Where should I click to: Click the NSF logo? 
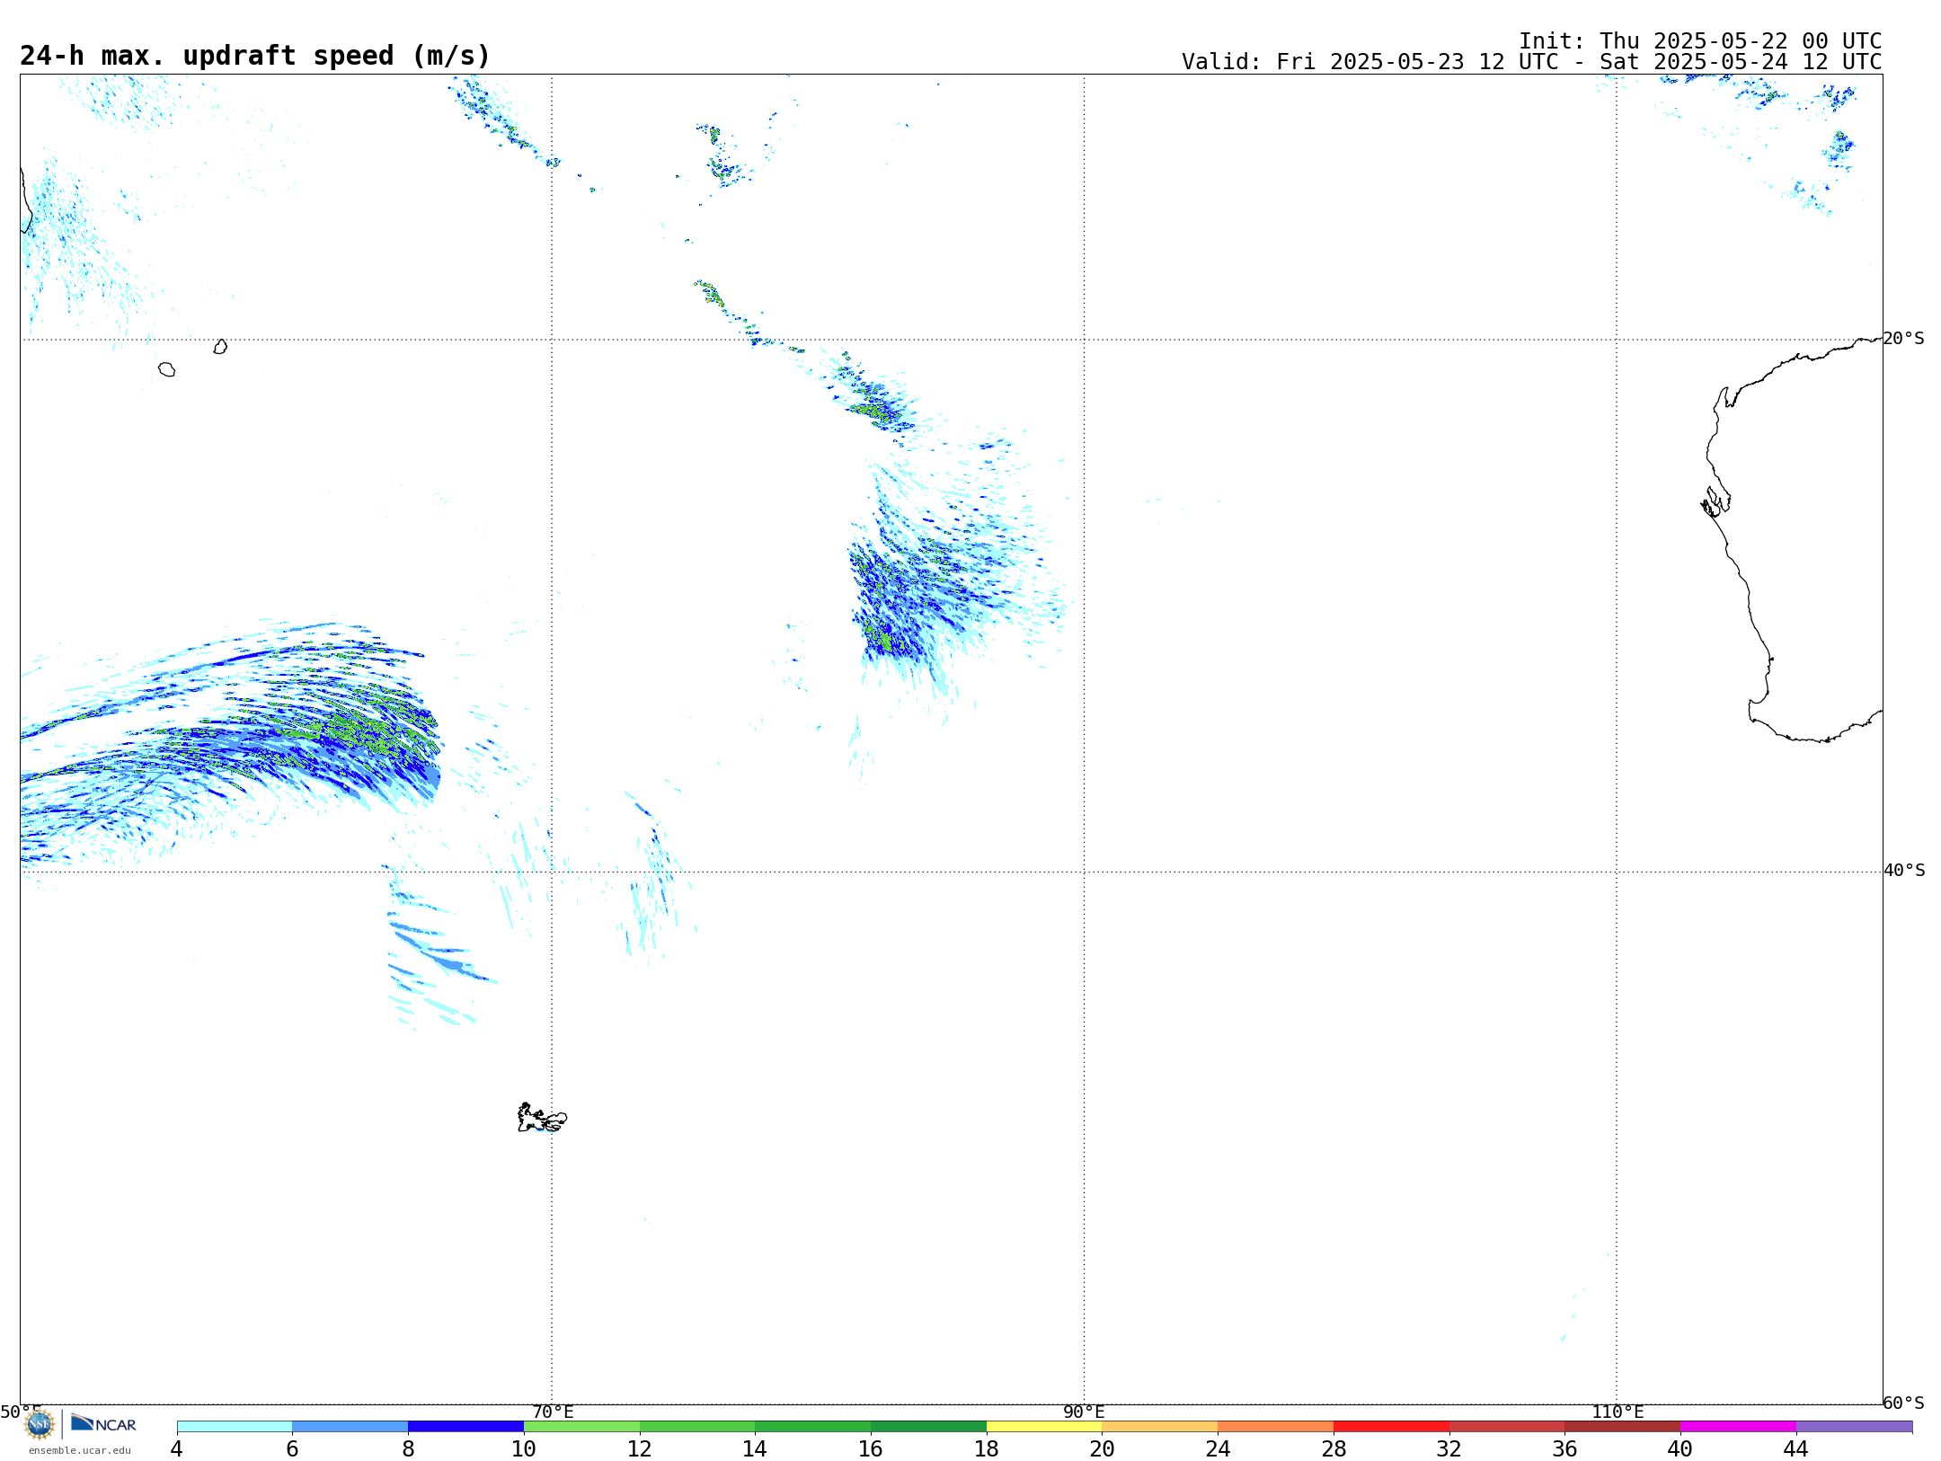(40, 1424)
